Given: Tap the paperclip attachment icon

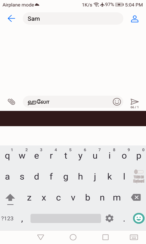Looking at the screenshot, I should 12,102.
